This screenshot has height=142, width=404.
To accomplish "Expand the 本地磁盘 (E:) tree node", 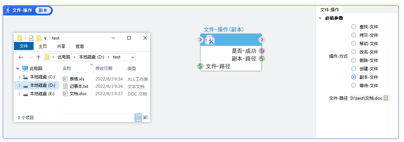I will (x=19, y=94).
